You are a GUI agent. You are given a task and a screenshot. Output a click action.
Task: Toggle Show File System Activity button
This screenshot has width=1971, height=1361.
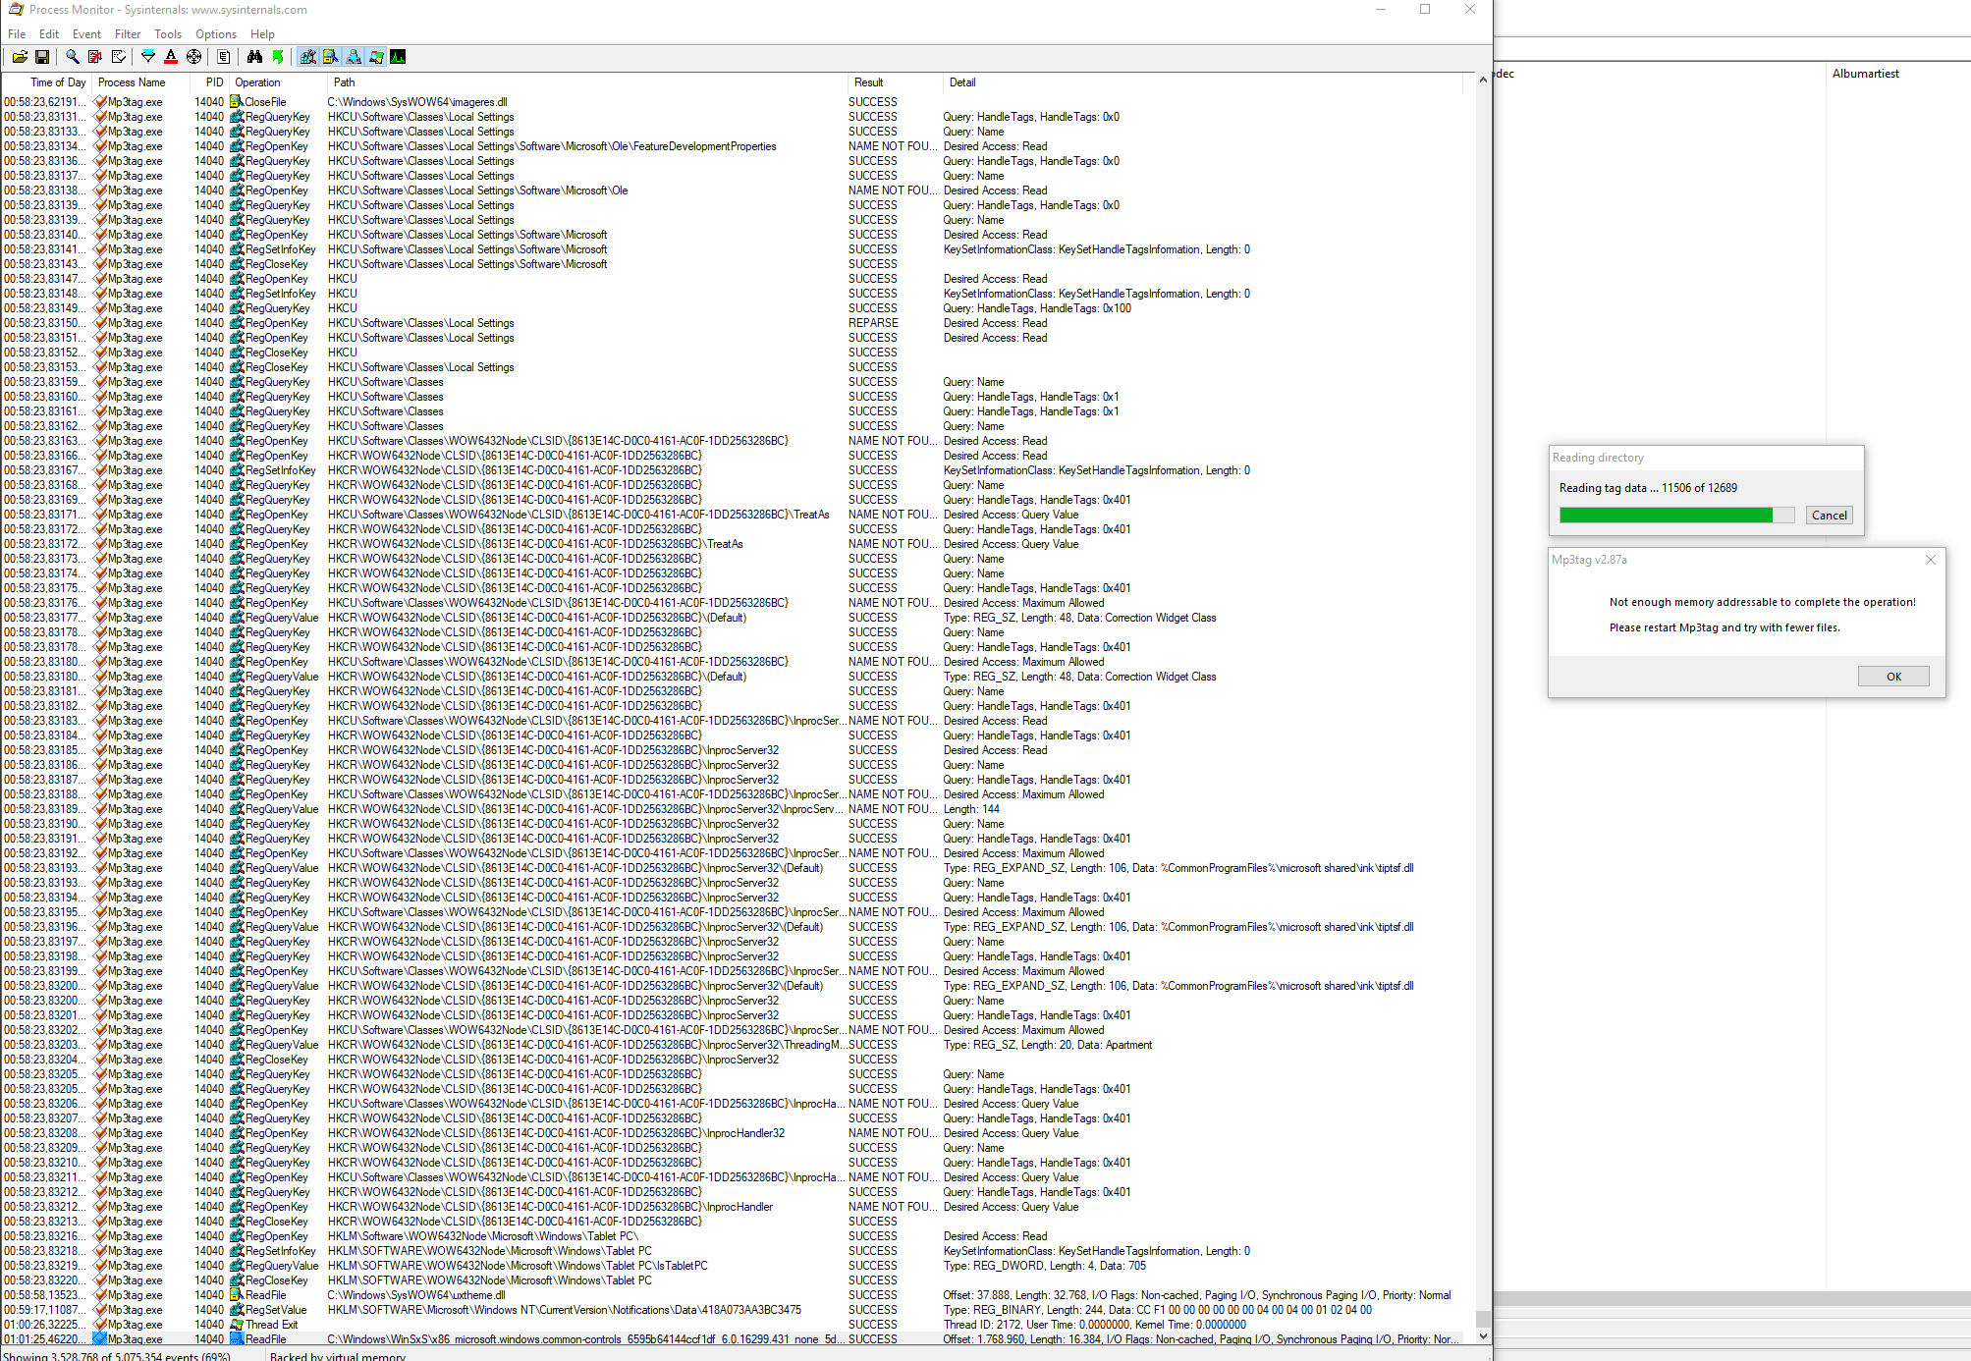coord(331,57)
